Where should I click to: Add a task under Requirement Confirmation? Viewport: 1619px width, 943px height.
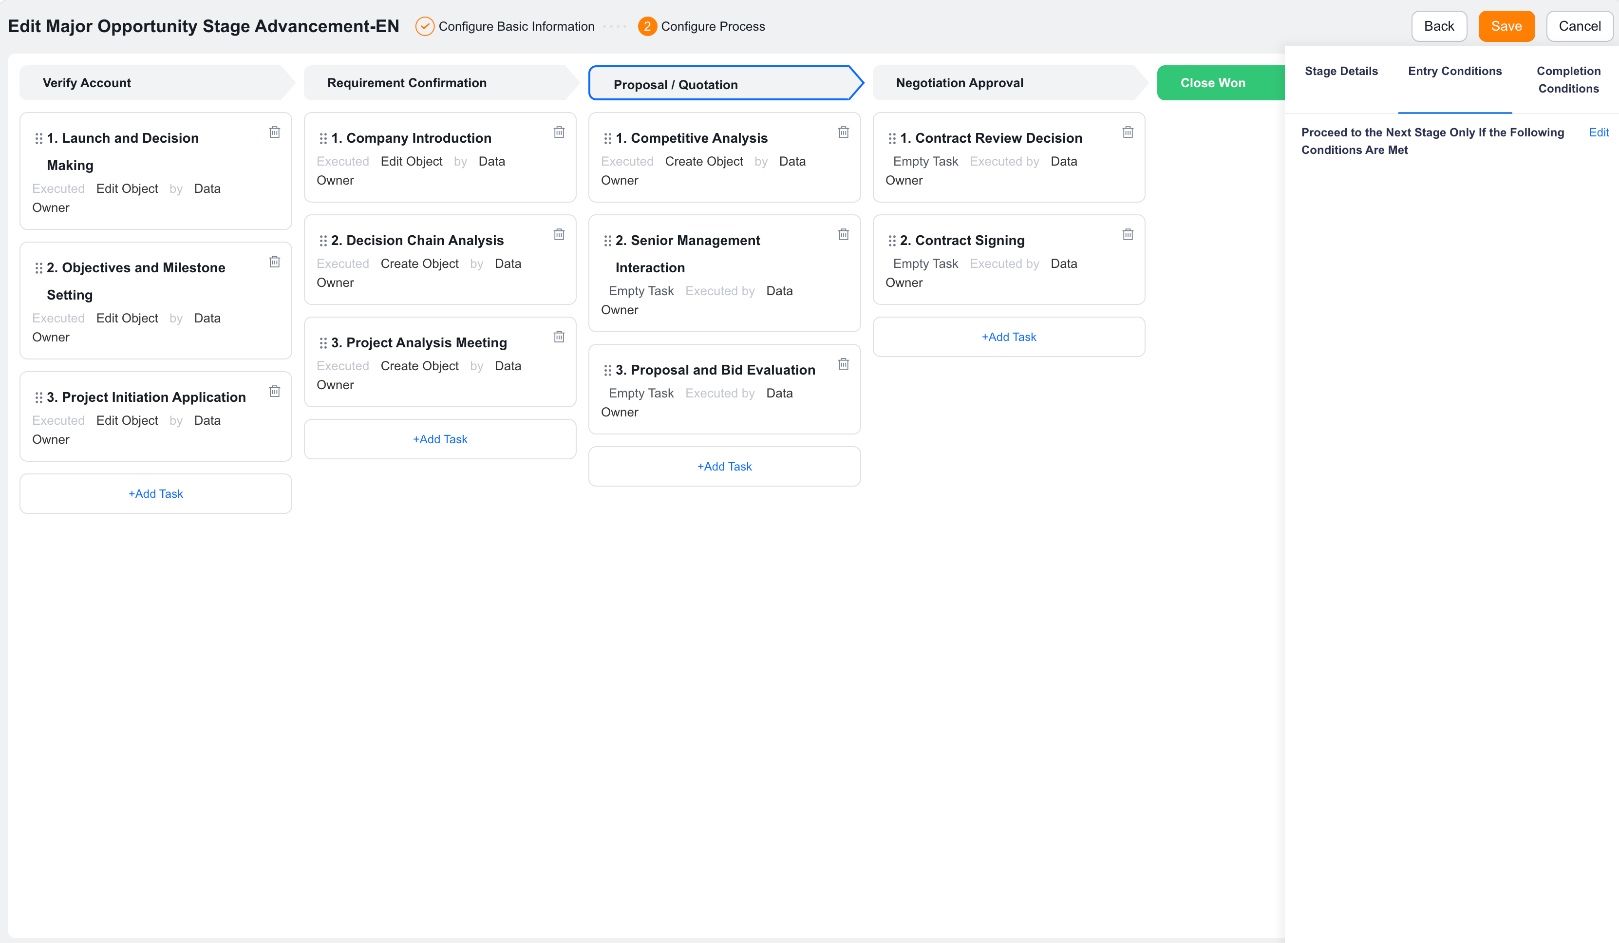point(440,439)
